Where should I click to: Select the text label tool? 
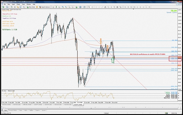[x=114, y=7]
